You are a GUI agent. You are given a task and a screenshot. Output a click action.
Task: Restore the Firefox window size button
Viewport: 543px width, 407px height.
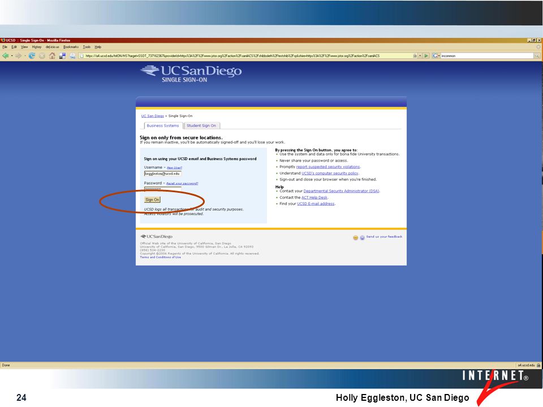coord(534,41)
